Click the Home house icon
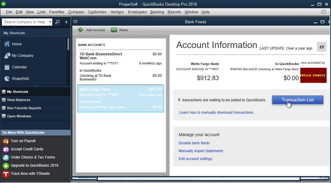 tap(7, 44)
